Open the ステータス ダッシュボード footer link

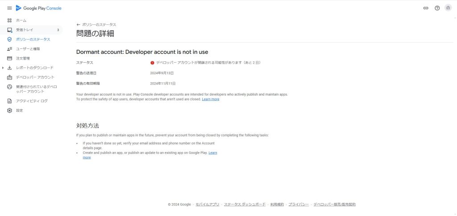[x=245, y=204]
